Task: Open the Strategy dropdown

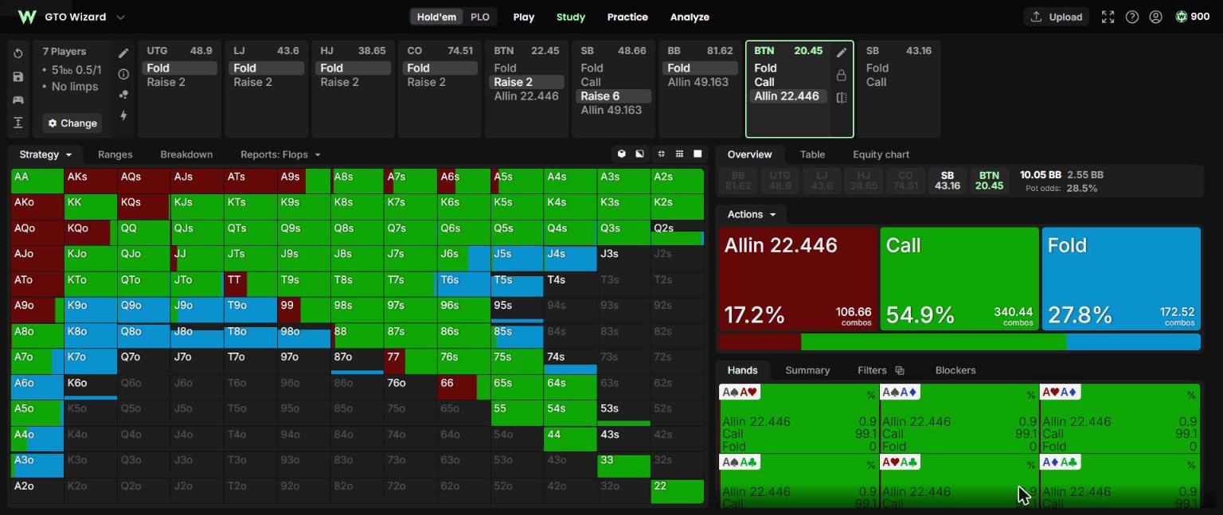Action: click(46, 154)
